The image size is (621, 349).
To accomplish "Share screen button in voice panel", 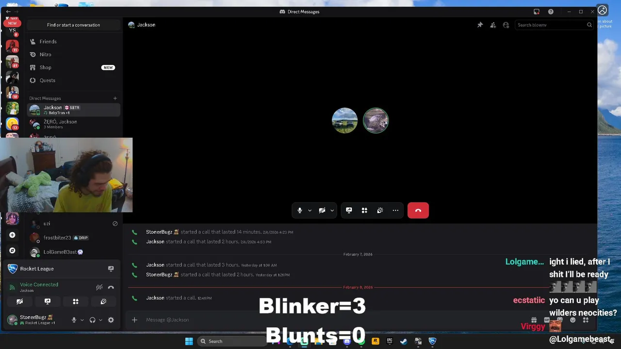I will click(x=48, y=301).
